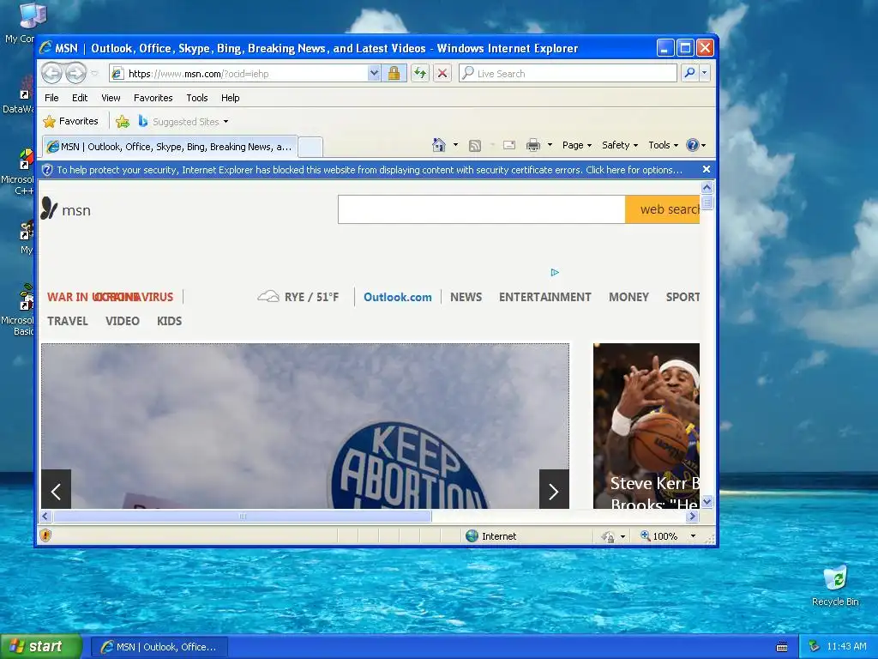This screenshot has width=878, height=659.
Task: Open the Outlook.com link
Action: [398, 297]
